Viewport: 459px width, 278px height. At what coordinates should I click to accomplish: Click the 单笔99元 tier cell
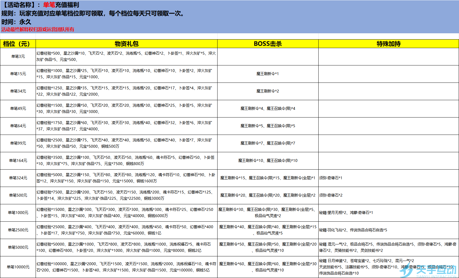pyautogui.click(x=18, y=143)
